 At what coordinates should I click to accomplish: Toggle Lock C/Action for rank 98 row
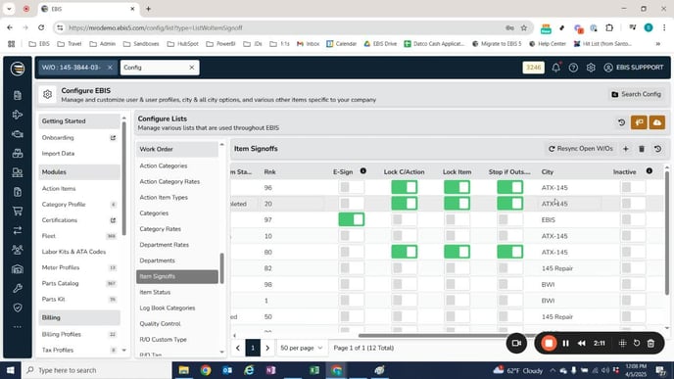[x=404, y=284]
